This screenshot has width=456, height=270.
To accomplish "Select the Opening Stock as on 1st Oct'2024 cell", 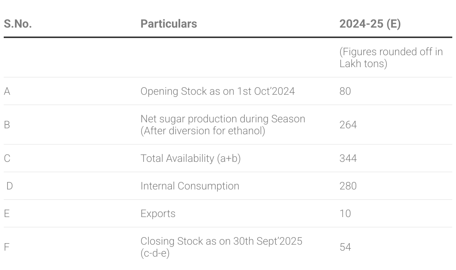I will coord(218,91).
